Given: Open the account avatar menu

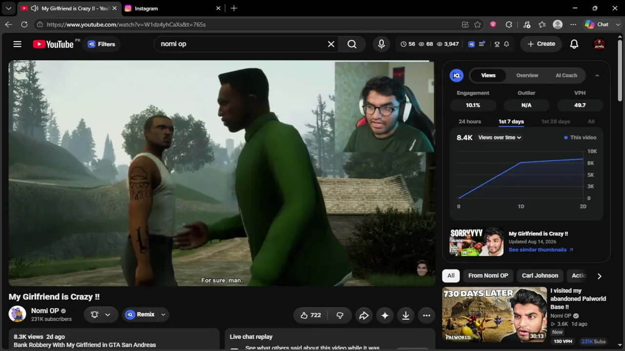Looking at the screenshot, I should point(599,44).
